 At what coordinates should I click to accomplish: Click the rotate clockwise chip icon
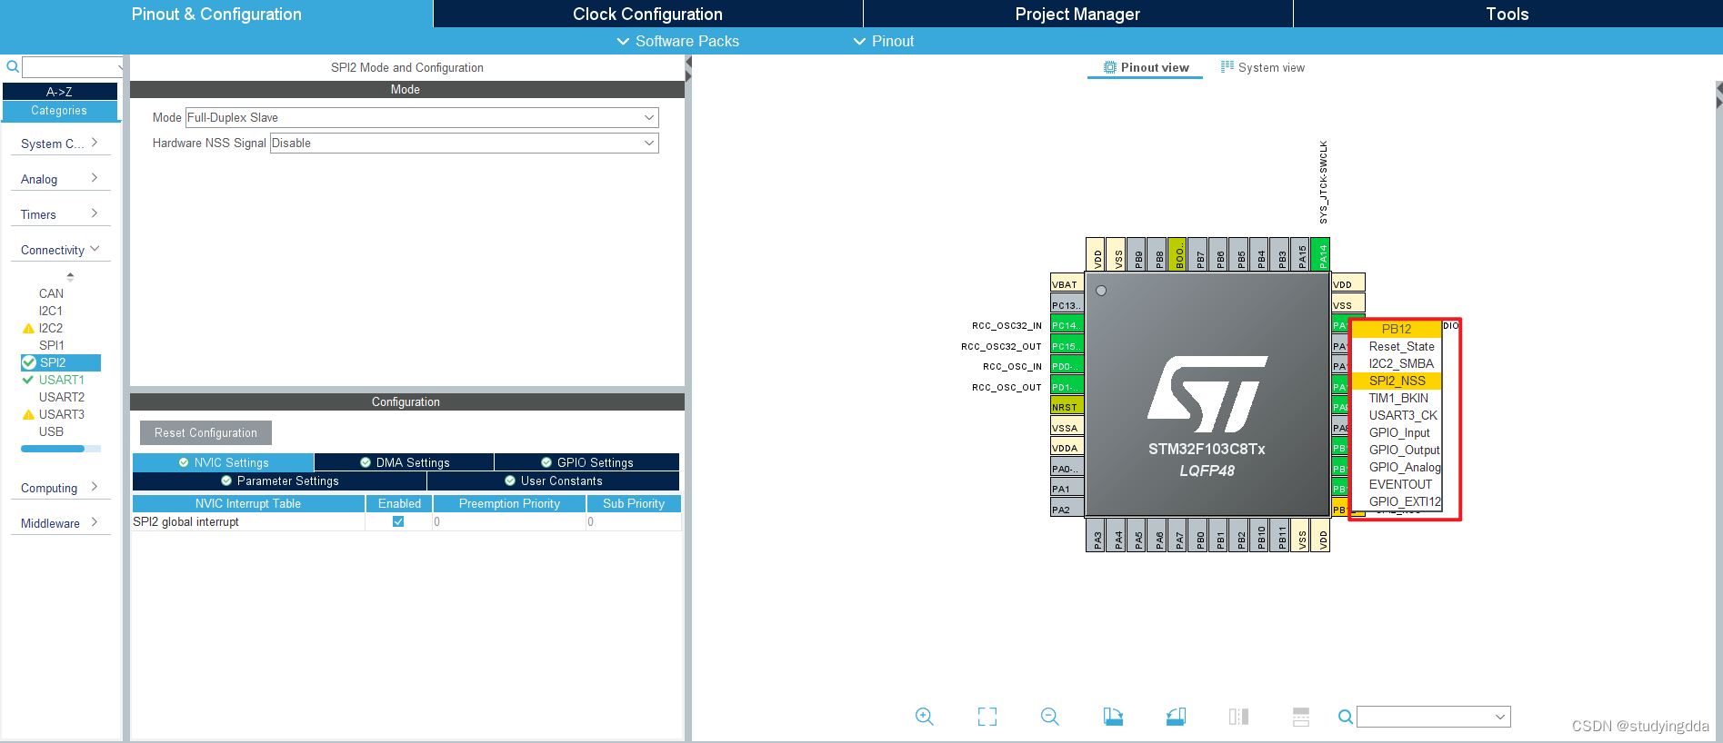pyautogui.click(x=1113, y=717)
